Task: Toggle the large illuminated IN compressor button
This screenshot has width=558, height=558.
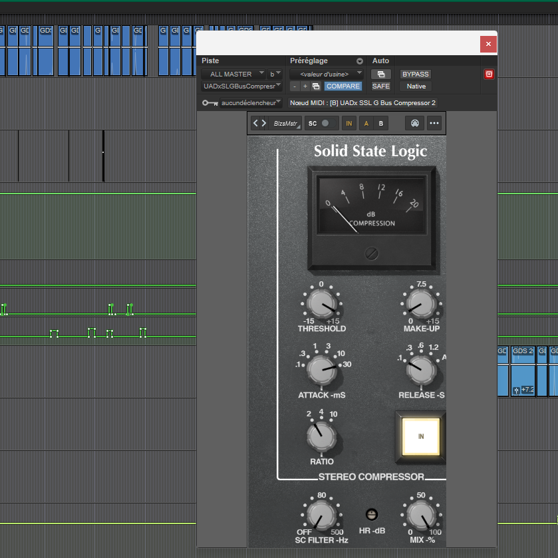Action: pyautogui.click(x=420, y=436)
